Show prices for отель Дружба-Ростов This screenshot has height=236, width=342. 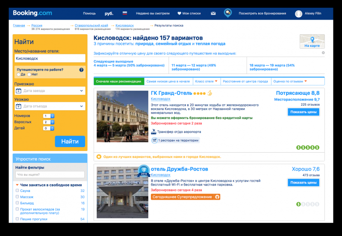click(304, 183)
